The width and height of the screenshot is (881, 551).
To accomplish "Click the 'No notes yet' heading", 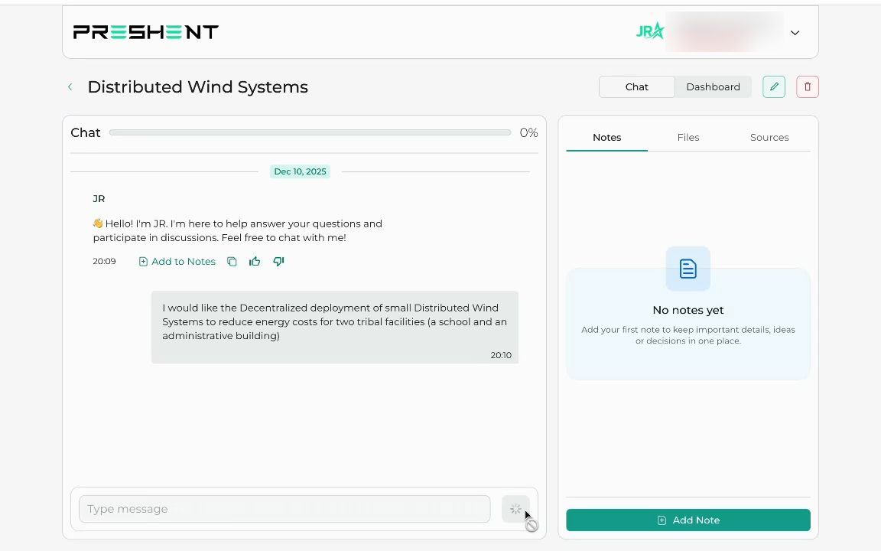I will click(688, 311).
